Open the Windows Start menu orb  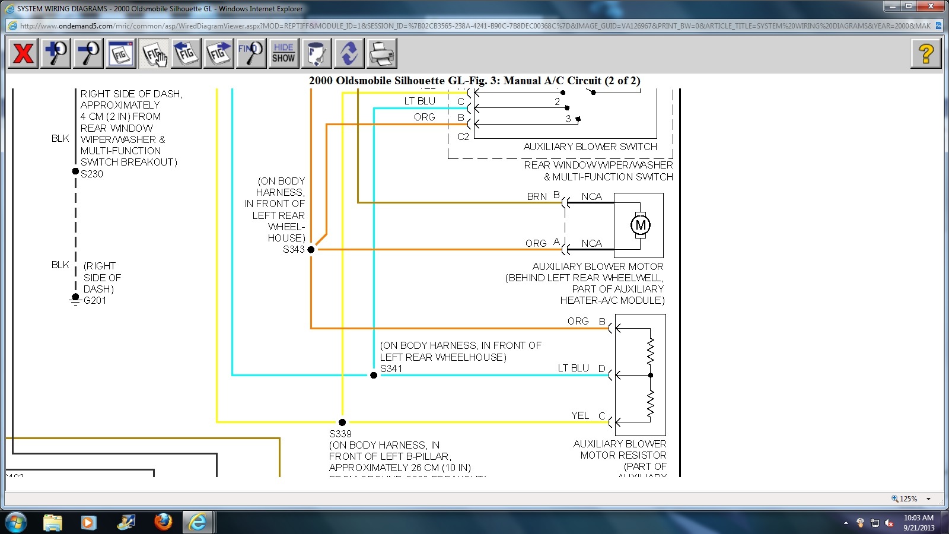click(x=16, y=522)
